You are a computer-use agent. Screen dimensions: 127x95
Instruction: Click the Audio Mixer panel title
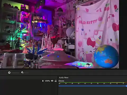[64, 78]
